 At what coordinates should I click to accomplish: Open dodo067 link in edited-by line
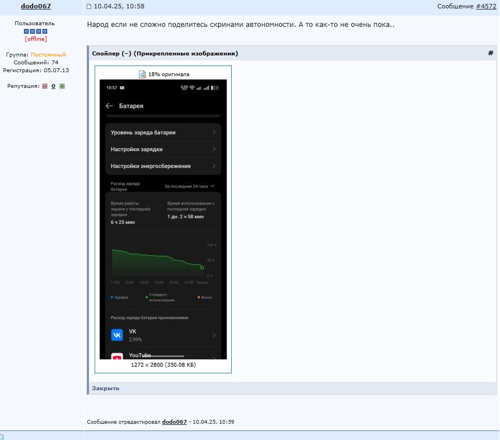[174, 422]
